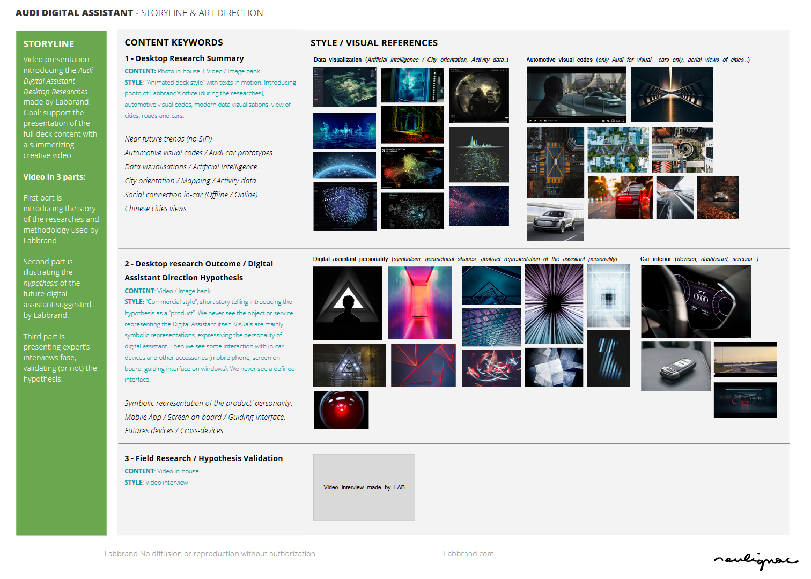Select '2 - Desktop research Outcome' heading

click(x=199, y=271)
